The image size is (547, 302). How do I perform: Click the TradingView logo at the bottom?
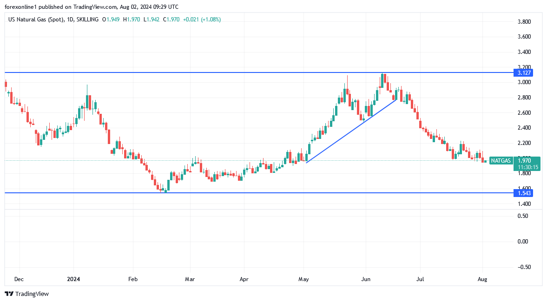click(x=27, y=294)
